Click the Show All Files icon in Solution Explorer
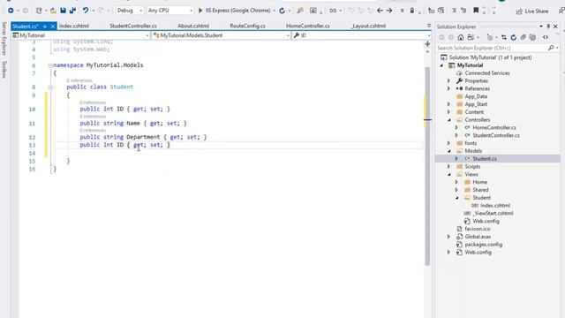 [x=532, y=37]
